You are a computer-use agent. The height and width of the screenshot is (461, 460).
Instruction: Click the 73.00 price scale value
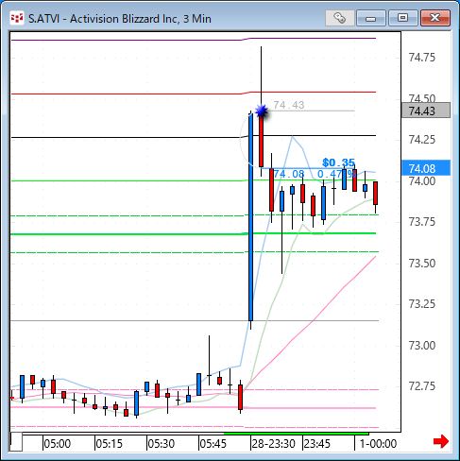tap(421, 346)
